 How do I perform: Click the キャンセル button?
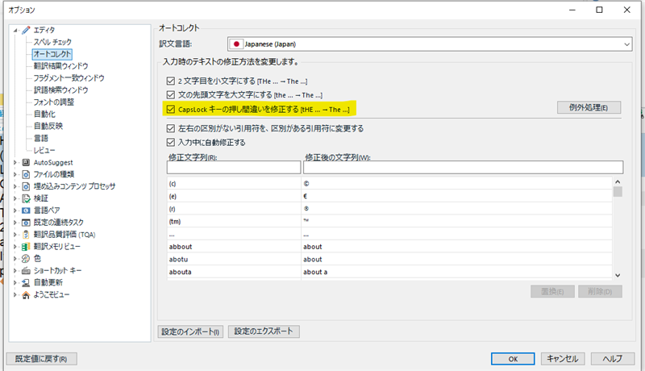(562, 359)
